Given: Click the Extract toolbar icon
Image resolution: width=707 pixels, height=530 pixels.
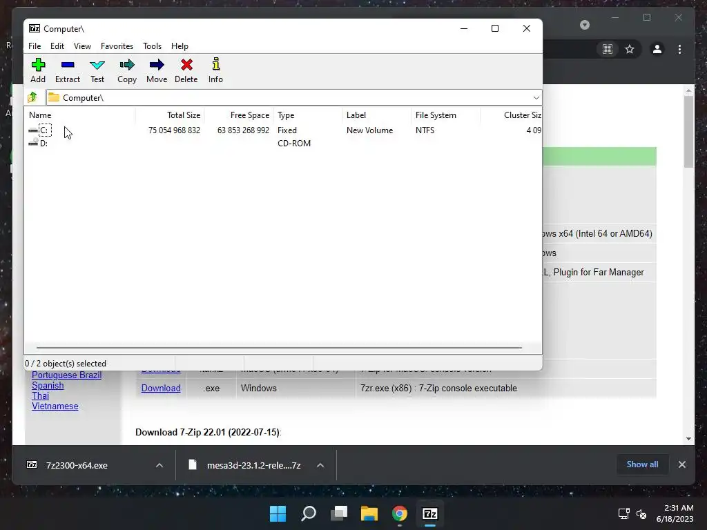Looking at the screenshot, I should click(x=68, y=71).
